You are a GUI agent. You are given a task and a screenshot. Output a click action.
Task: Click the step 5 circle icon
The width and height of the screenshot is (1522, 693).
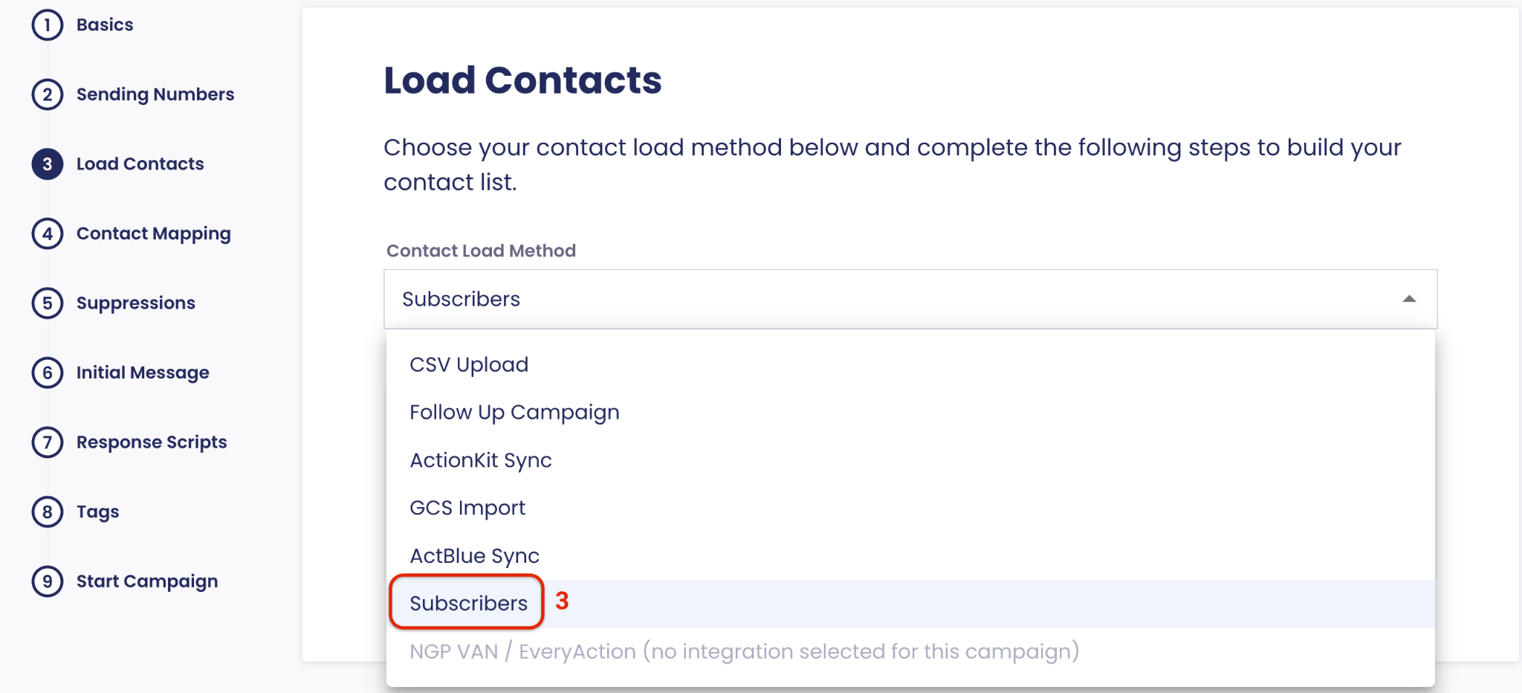click(48, 303)
